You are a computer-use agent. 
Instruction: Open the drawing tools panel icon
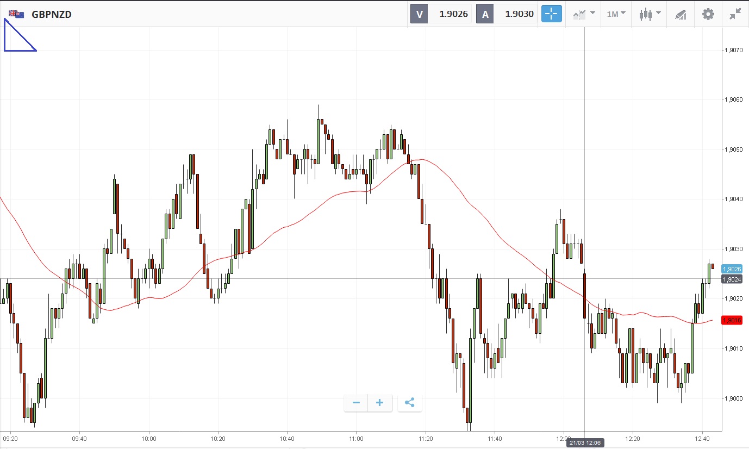[x=681, y=14]
